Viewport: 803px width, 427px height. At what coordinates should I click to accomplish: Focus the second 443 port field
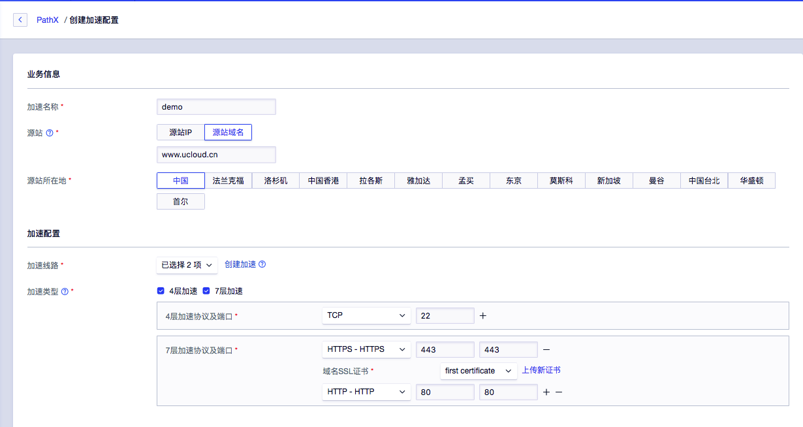(509, 349)
